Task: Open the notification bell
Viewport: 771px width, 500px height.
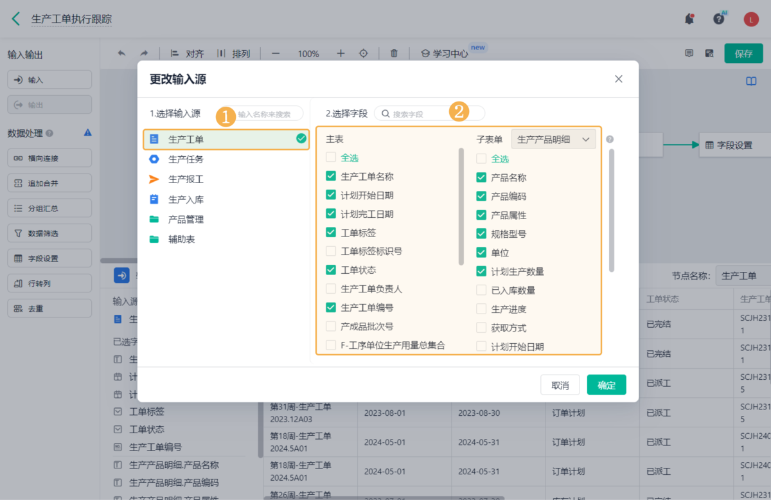Action: [689, 19]
